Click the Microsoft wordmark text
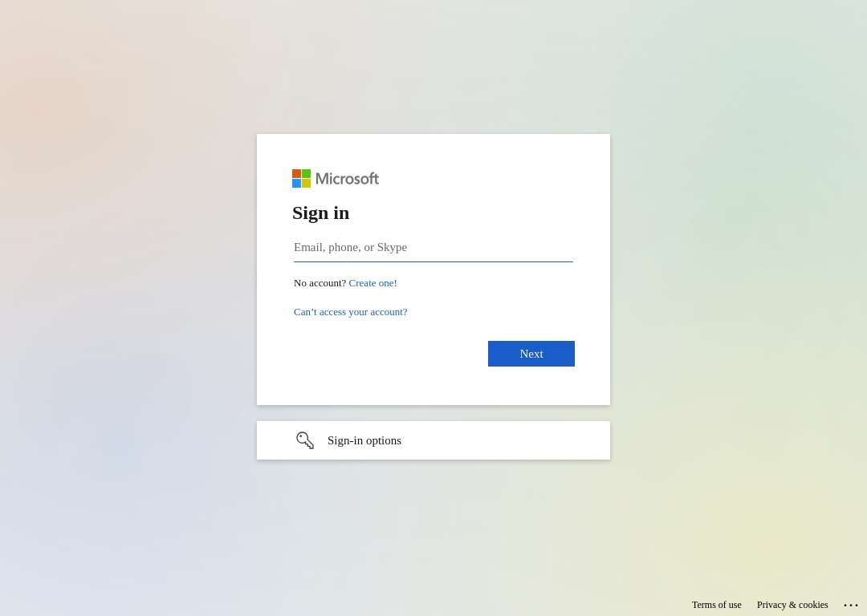867x616 pixels. [348, 178]
